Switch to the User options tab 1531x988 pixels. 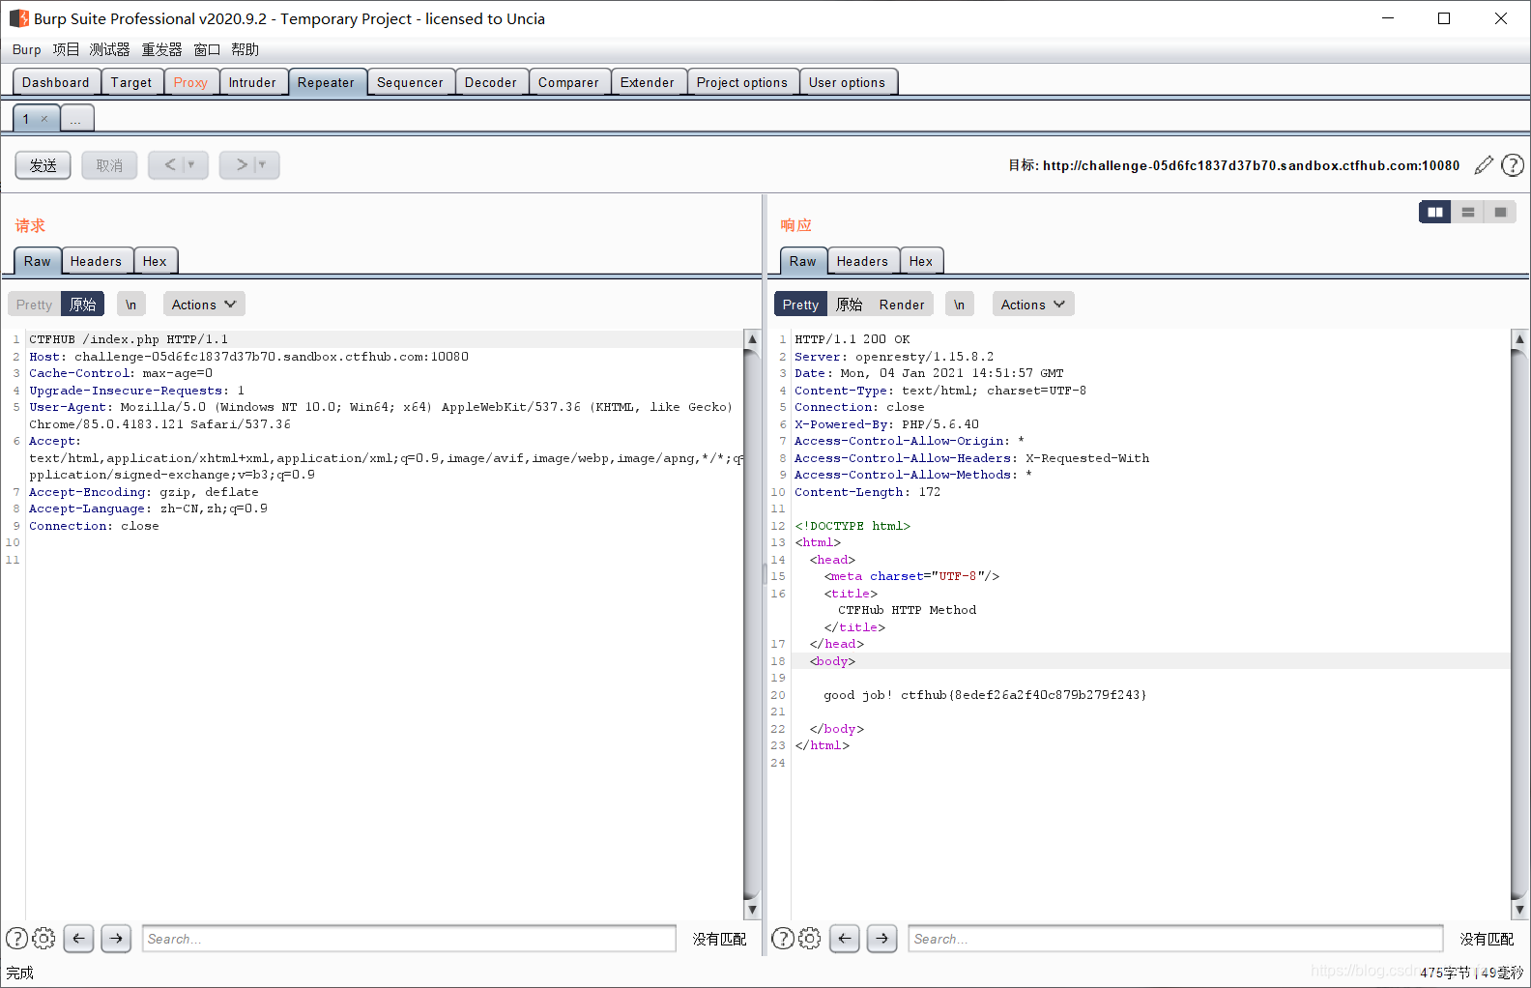pyautogui.click(x=847, y=82)
